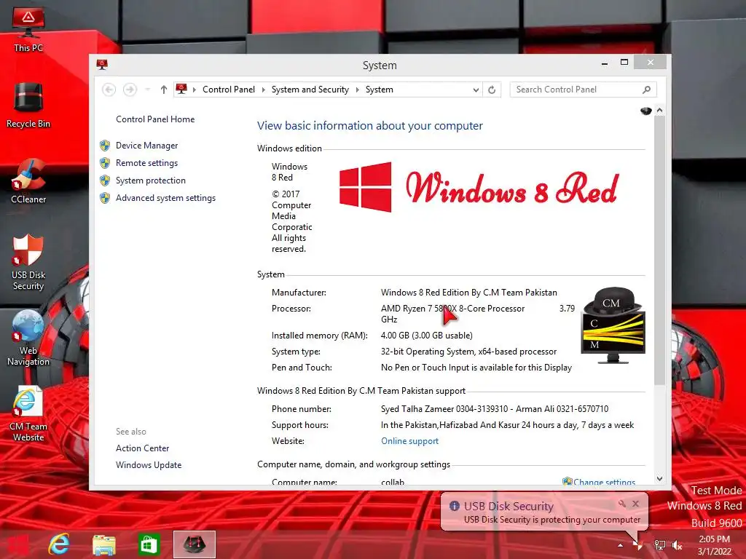
Task: Open Windows Update link
Action: tap(149, 465)
